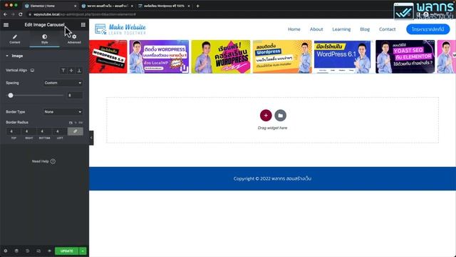Select the LocalWP install carousel slide
The height and width of the screenshot is (257, 456).
159,56
